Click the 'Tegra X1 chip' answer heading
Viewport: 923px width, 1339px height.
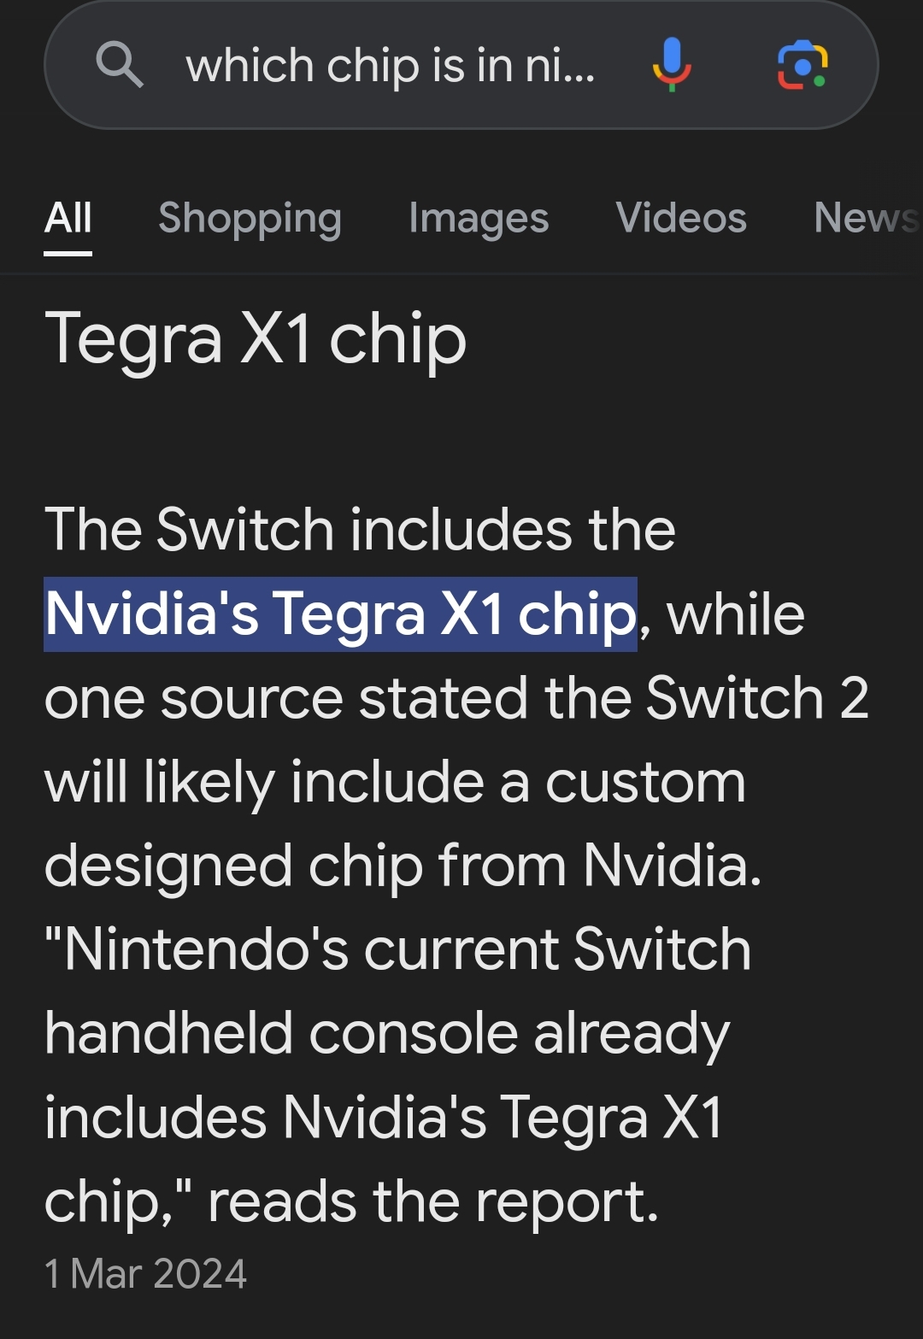click(256, 339)
